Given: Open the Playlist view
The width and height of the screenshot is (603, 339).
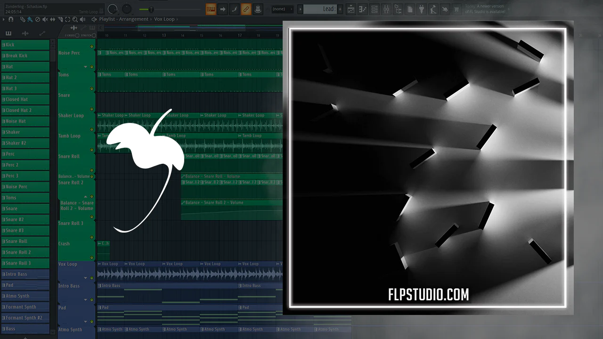Looking at the screenshot, I should (351, 9).
